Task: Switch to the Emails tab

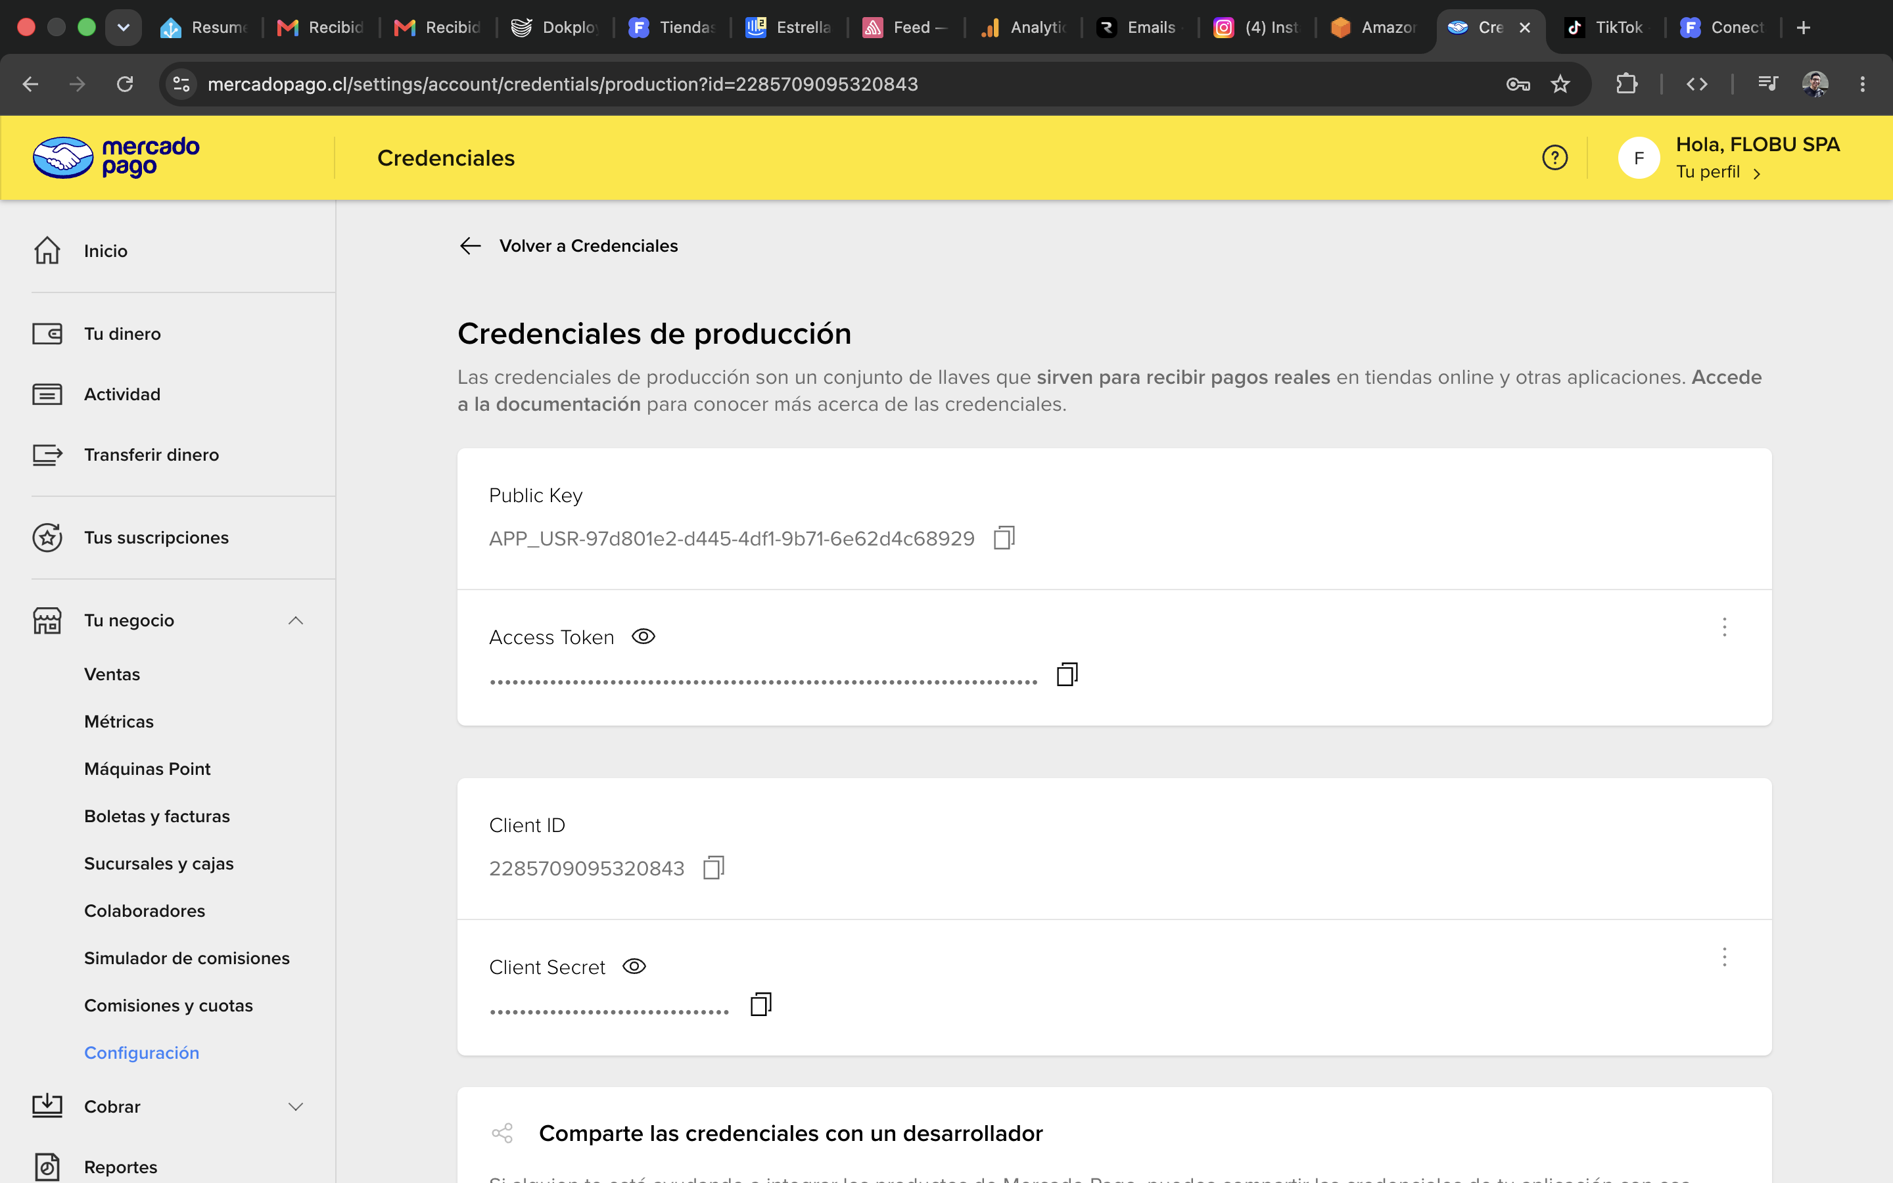Action: 1140,28
